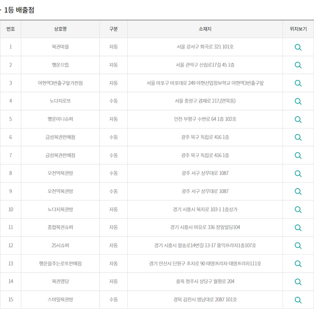Image resolution: width=314 pixels, height=309 pixels.
Task: Select store name 스마일복권방
Action: coord(60,300)
